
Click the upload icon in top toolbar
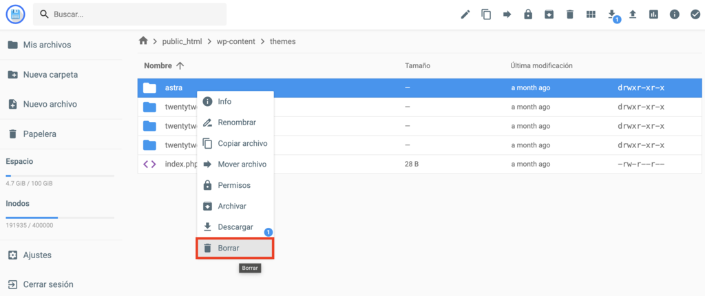tap(633, 14)
